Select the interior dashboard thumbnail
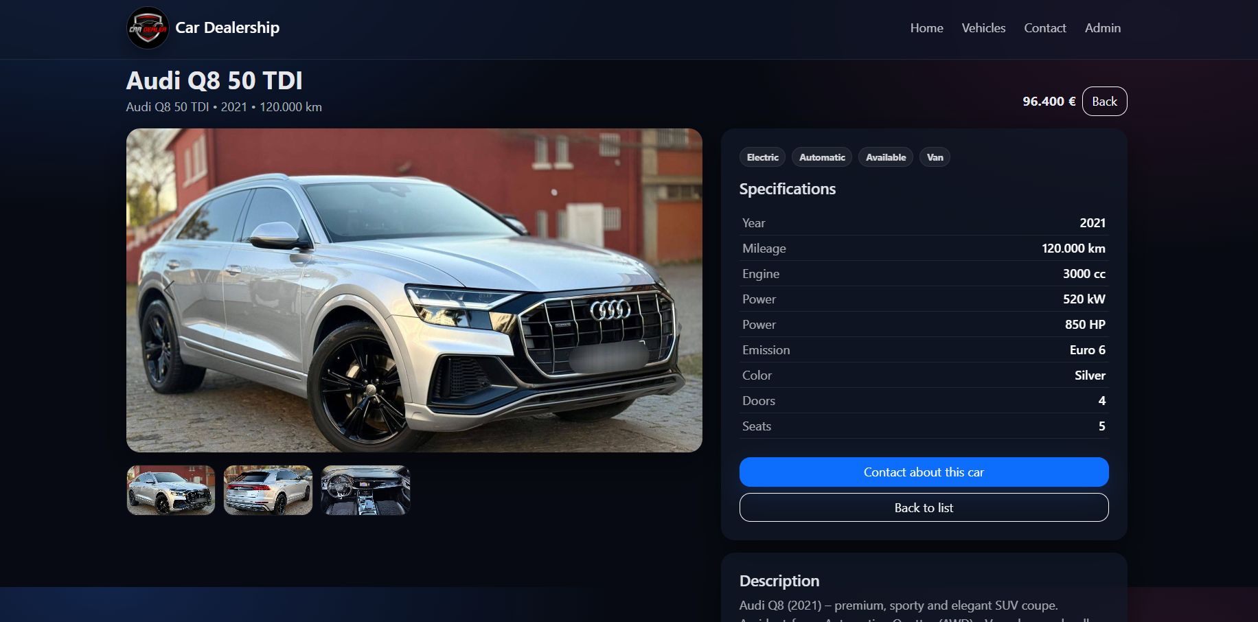 tap(365, 490)
